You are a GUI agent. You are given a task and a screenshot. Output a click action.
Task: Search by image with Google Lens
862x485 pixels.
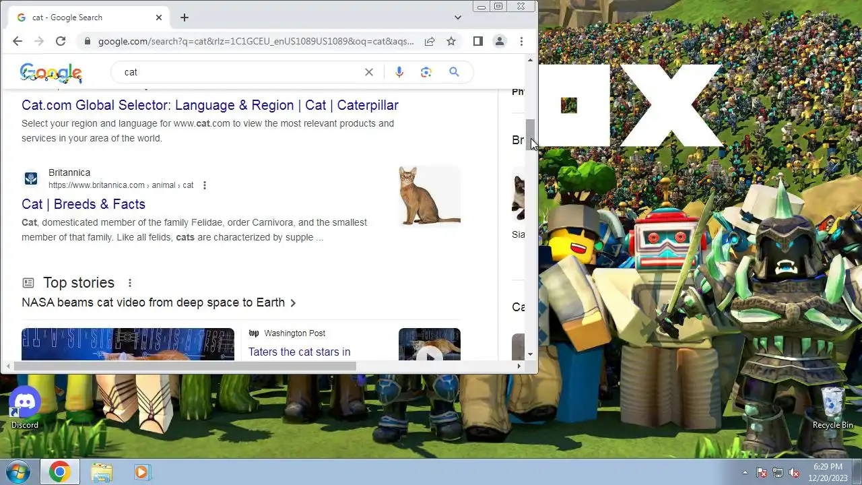click(x=426, y=72)
